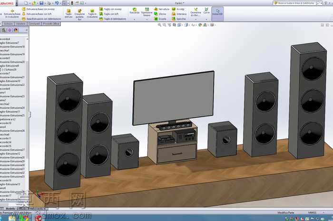The width and height of the screenshot is (333, 221).
Task: Select (-) Schizzo26 in the feature tree
Action: (x=9, y=69)
